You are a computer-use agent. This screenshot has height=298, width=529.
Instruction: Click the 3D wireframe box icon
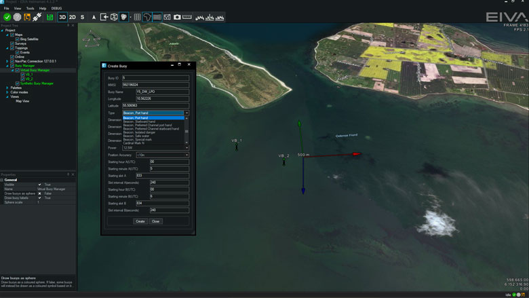tap(114, 16)
